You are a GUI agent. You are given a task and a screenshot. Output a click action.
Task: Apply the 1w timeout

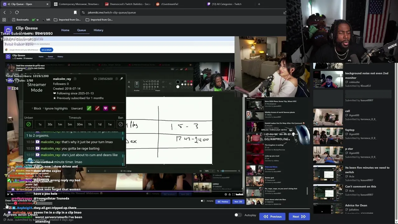[x=110, y=124]
